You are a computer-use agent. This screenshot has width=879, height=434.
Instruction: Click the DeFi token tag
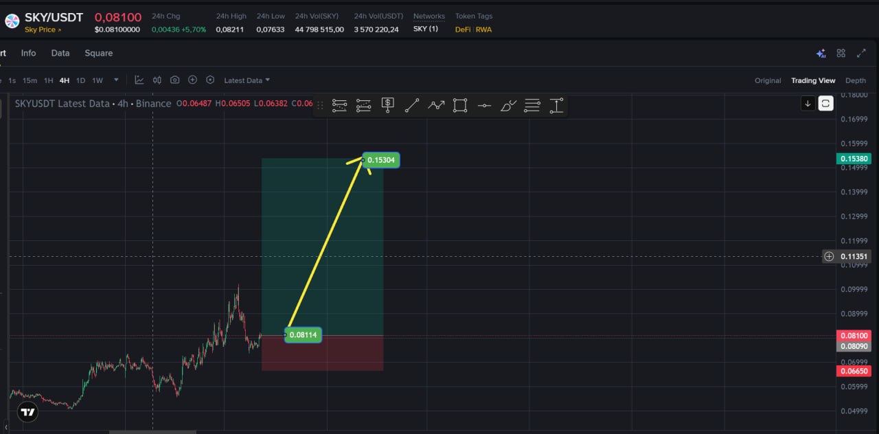(x=463, y=30)
